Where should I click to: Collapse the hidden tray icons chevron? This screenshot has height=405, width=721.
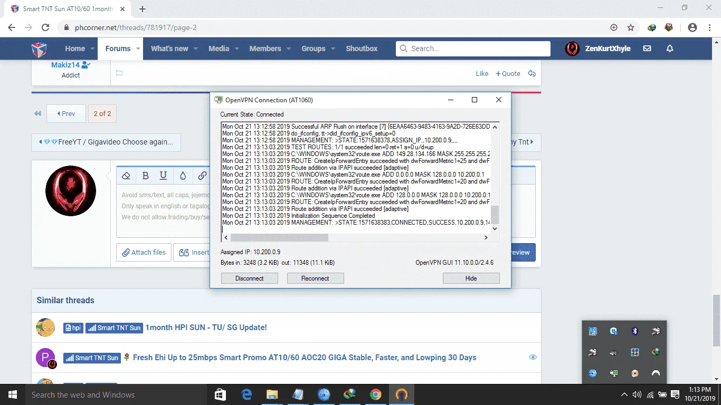(x=624, y=394)
